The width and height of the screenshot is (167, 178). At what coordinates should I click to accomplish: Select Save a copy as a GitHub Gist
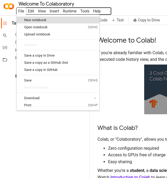(58, 62)
